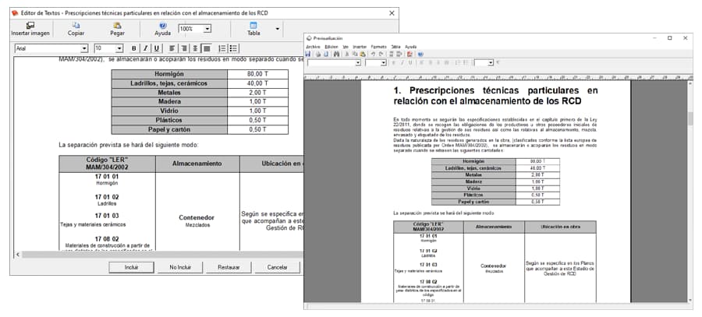702x317 pixels.
Task: Click '17 01 01' code in the editor table
Action: pos(107,177)
